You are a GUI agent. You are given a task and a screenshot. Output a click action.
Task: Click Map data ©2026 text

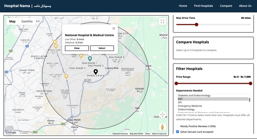click(136, 134)
